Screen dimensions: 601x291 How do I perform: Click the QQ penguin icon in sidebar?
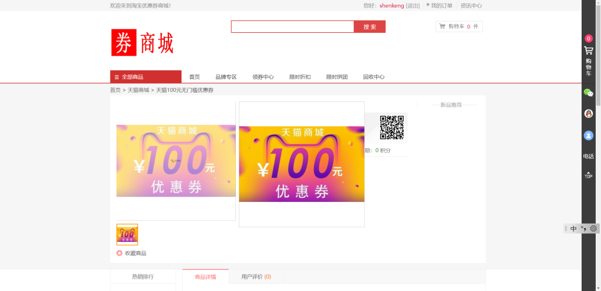(x=588, y=114)
